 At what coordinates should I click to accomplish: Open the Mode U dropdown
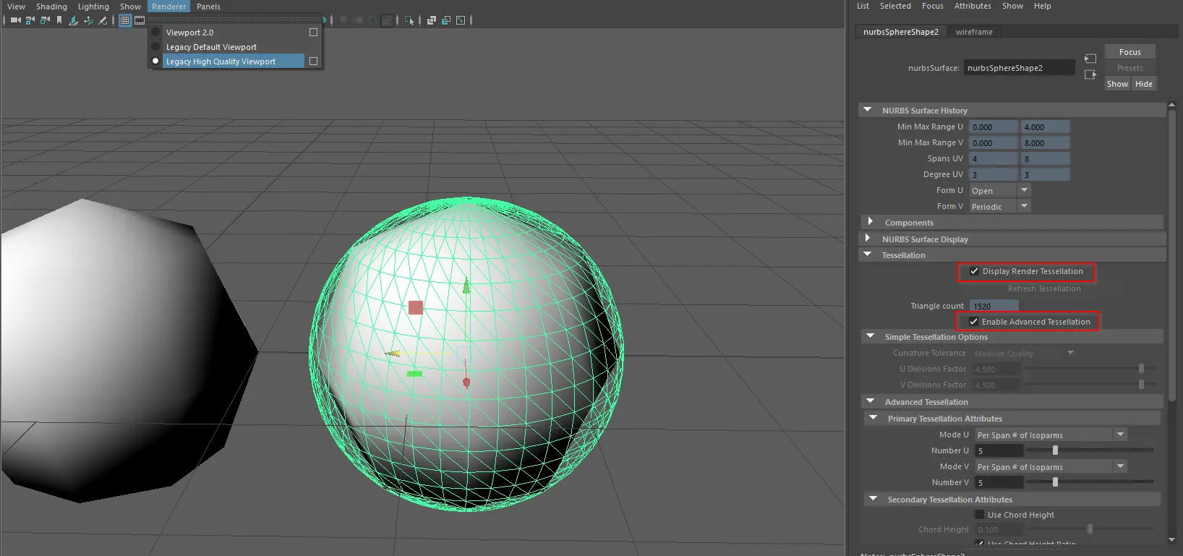click(x=1051, y=435)
